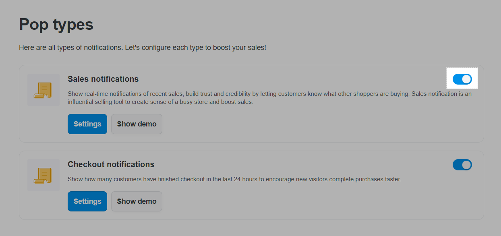Click the gray knob on the Checkout notifications switch
Screen dimensions: 501x236
466,165
